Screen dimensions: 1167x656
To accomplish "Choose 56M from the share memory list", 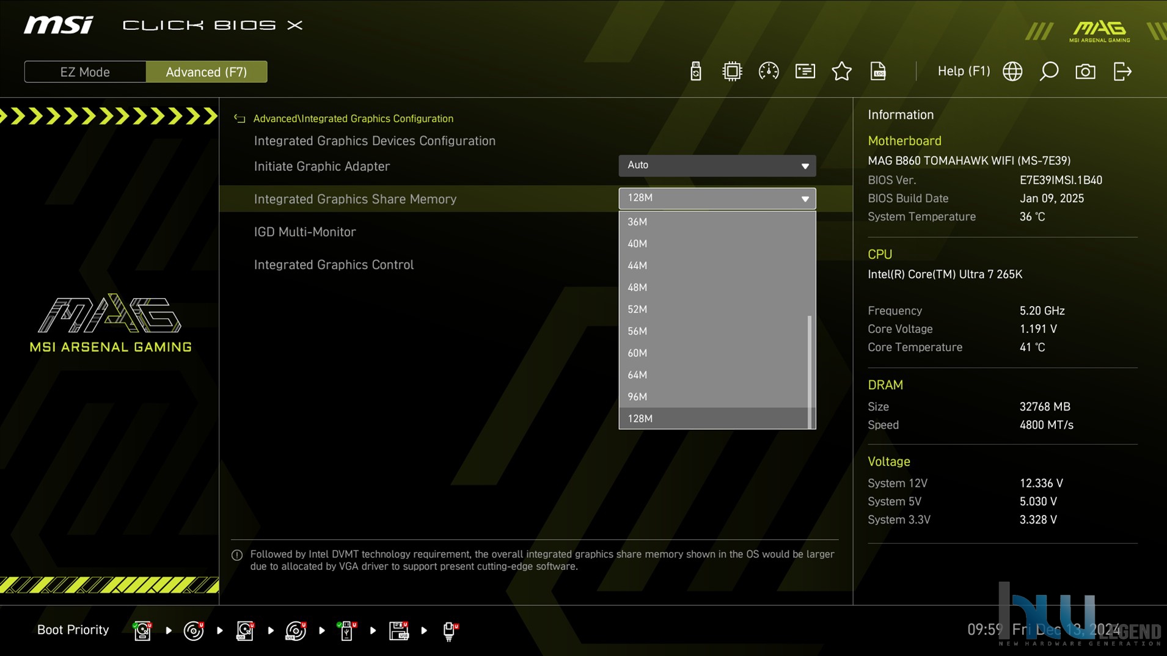I will (712, 331).
